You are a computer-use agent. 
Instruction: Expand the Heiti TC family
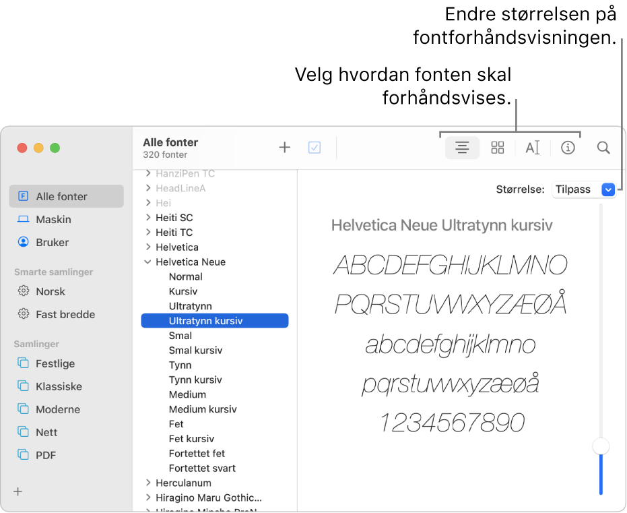coord(148,232)
